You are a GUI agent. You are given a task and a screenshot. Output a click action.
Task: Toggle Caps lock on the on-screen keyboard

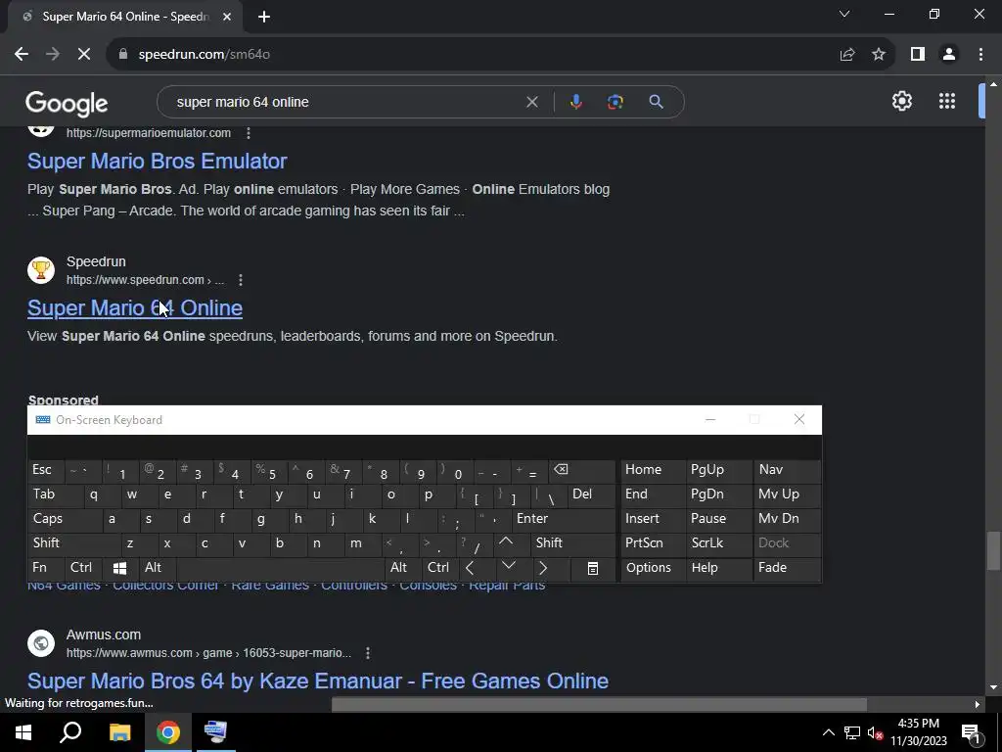(x=65, y=519)
